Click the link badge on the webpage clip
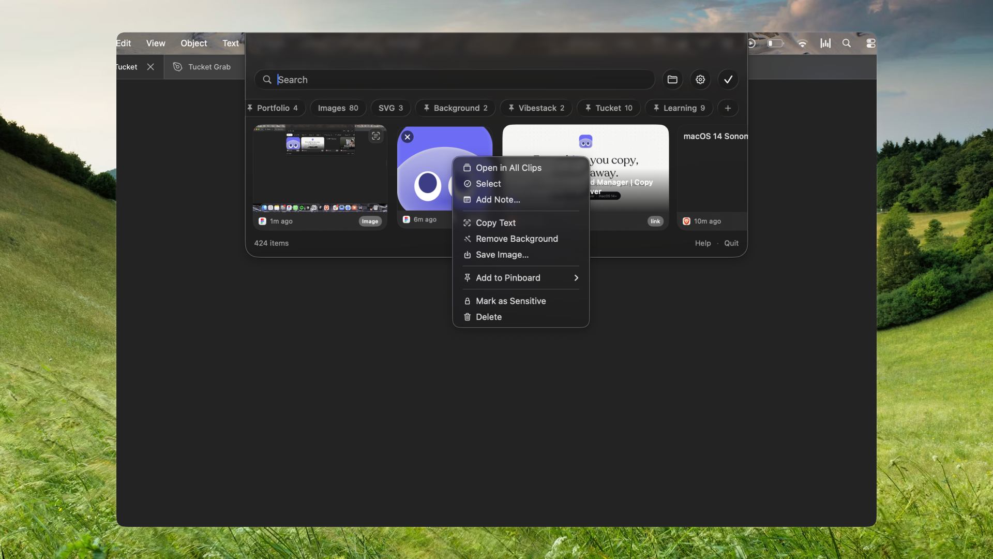The width and height of the screenshot is (993, 559). (x=655, y=222)
